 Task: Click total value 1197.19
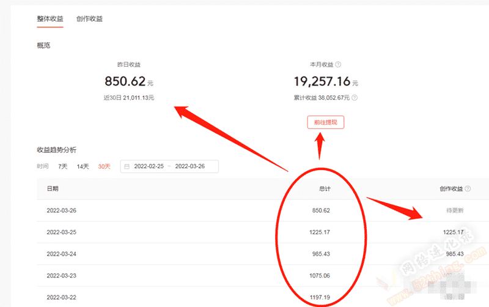click(320, 297)
